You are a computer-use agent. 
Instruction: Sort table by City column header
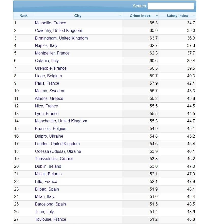(x=78, y=16)
